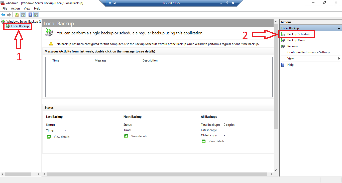Toggle the Show/Hide Console Tree toolbar icon
The image size is (342, 183).
(x=23, y=14)
